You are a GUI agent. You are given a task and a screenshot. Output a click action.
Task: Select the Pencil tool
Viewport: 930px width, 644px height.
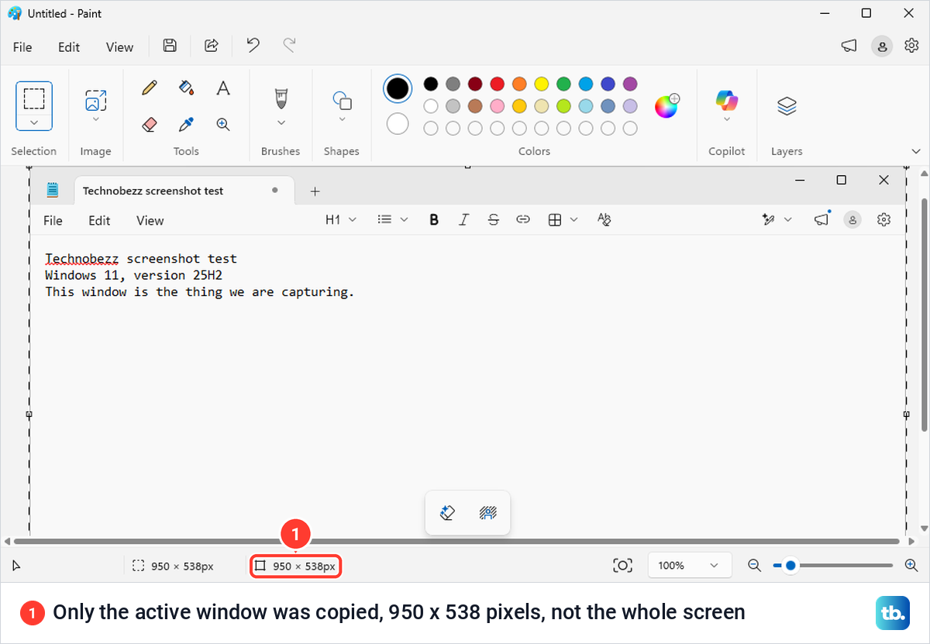150,88
